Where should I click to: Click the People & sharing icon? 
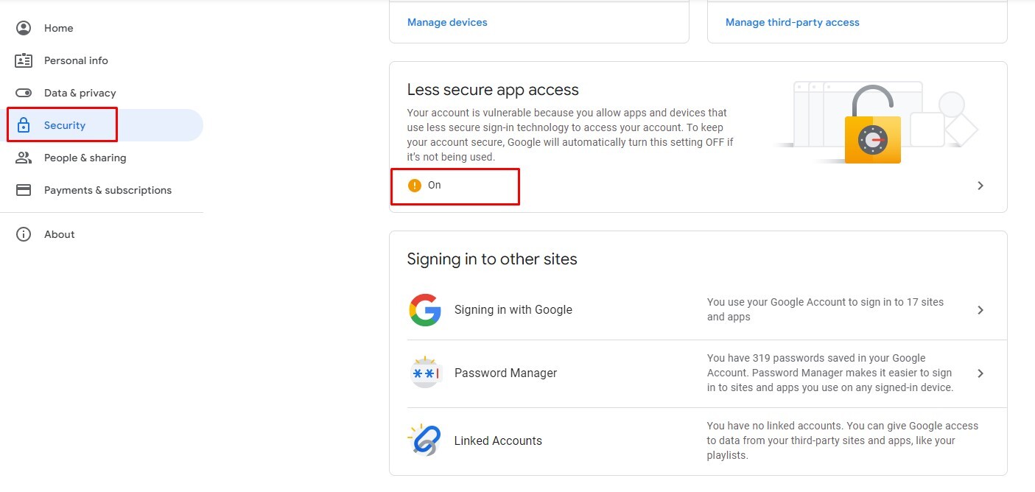(x=24, y=158)
